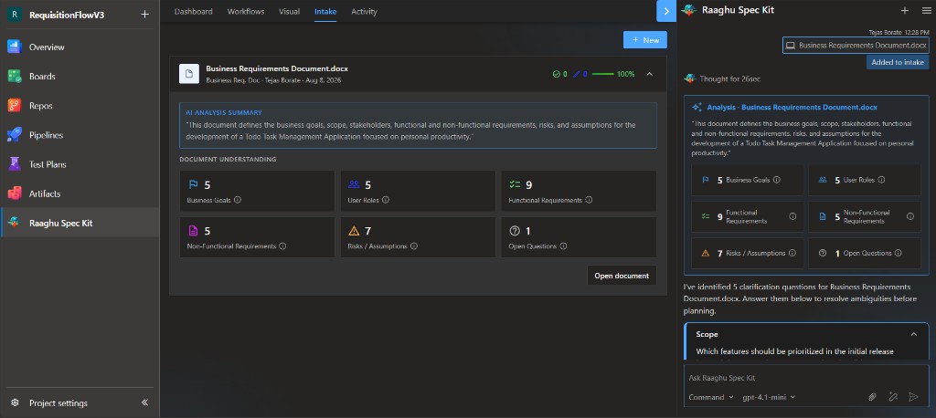This screenshot has width=936, height=418.
Task: Click the green 100% progress bar
Action: point(603,74)
